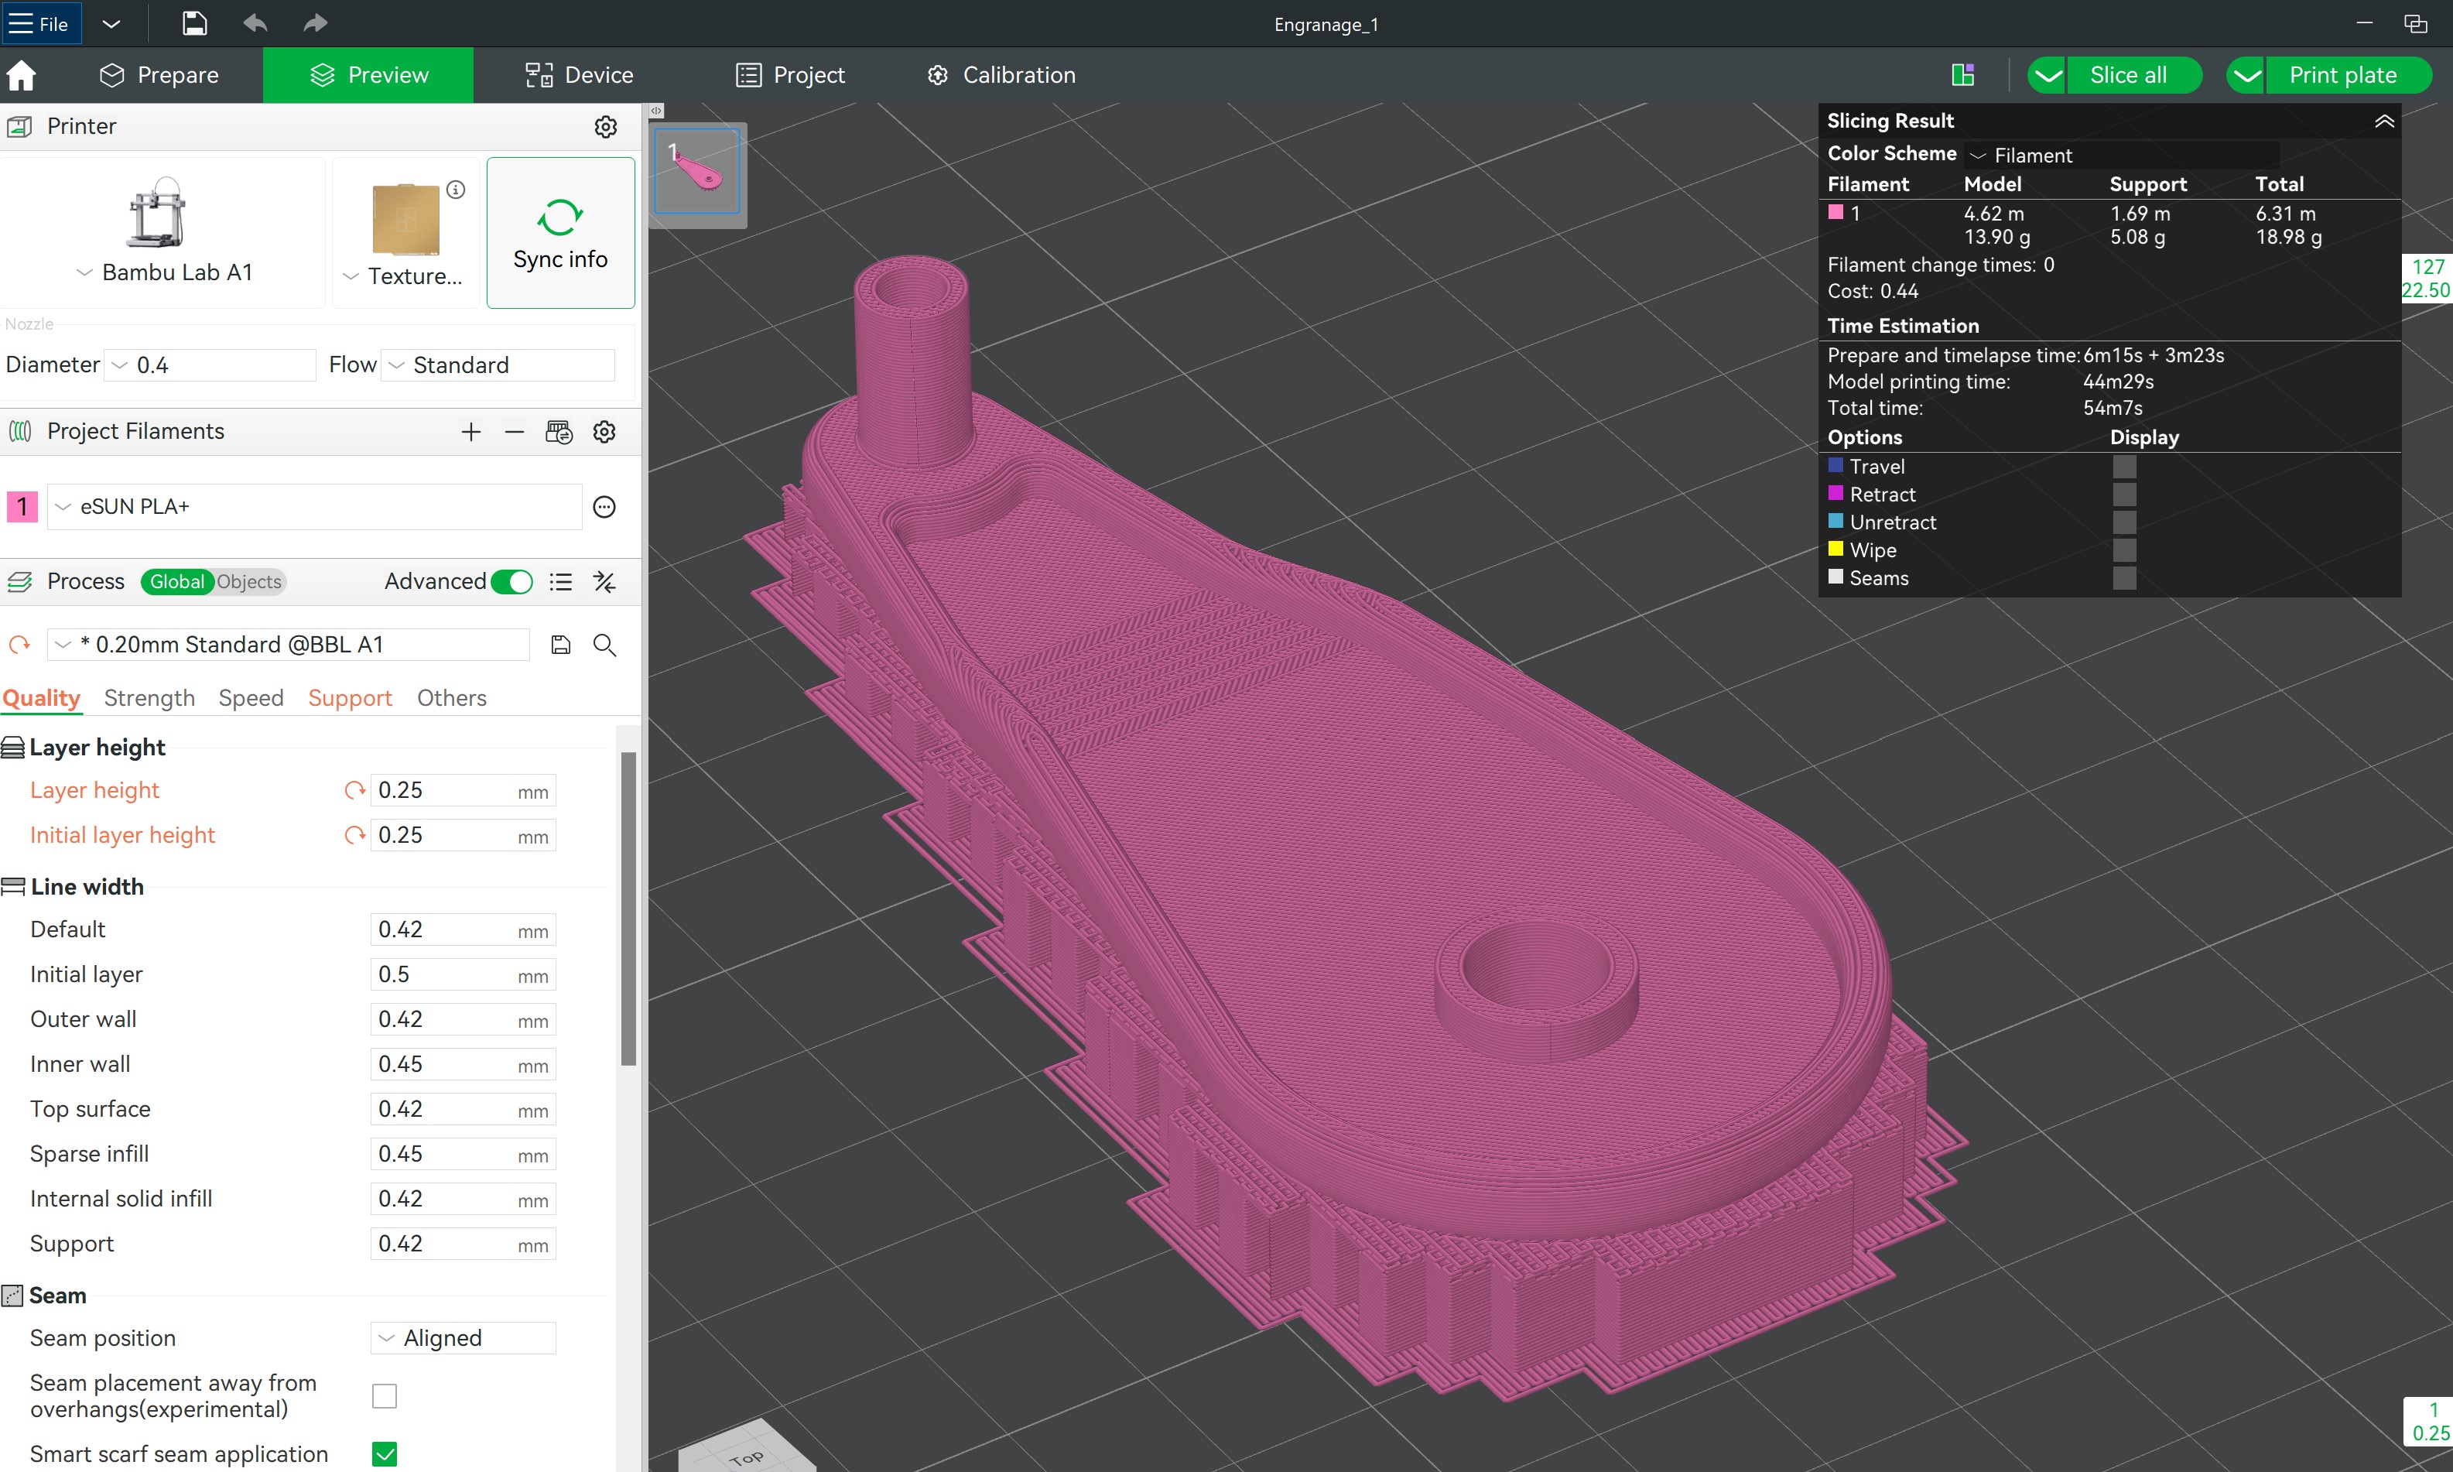This screenshot has height=1472, width=2453.
Task: Click the compare presets icon
Action: point(604,582)
